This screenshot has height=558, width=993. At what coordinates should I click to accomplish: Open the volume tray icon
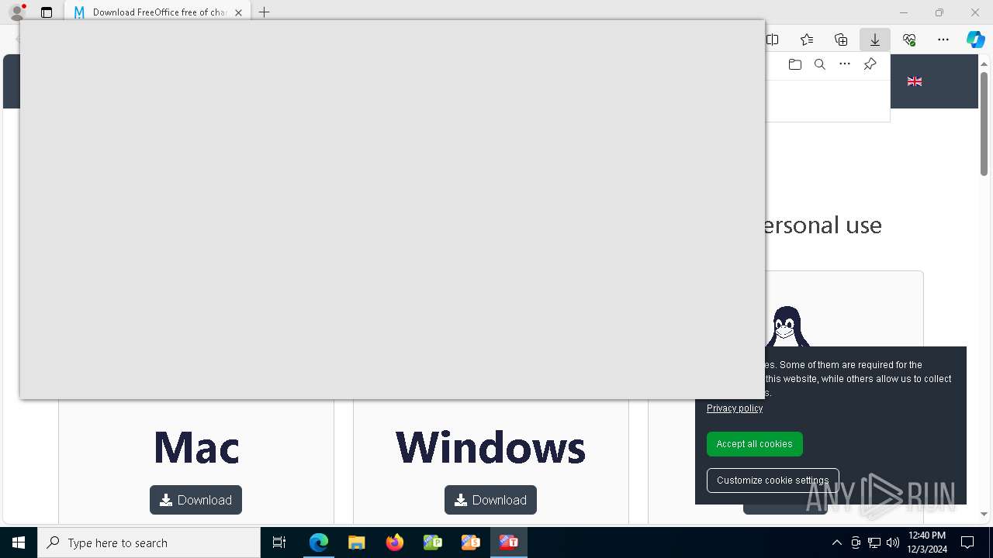[x=892, y=542]
